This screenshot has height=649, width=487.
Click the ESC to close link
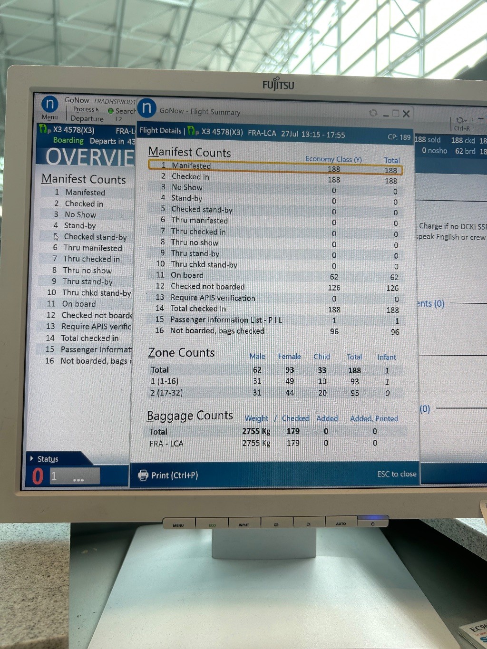coord(397,474)
